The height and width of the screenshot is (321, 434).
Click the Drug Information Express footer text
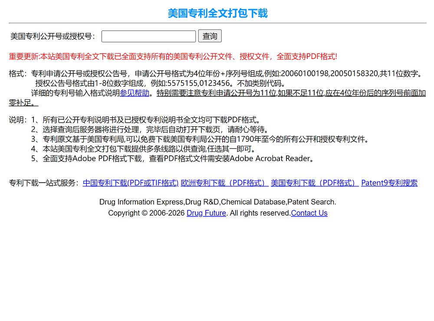click(217, 202)
